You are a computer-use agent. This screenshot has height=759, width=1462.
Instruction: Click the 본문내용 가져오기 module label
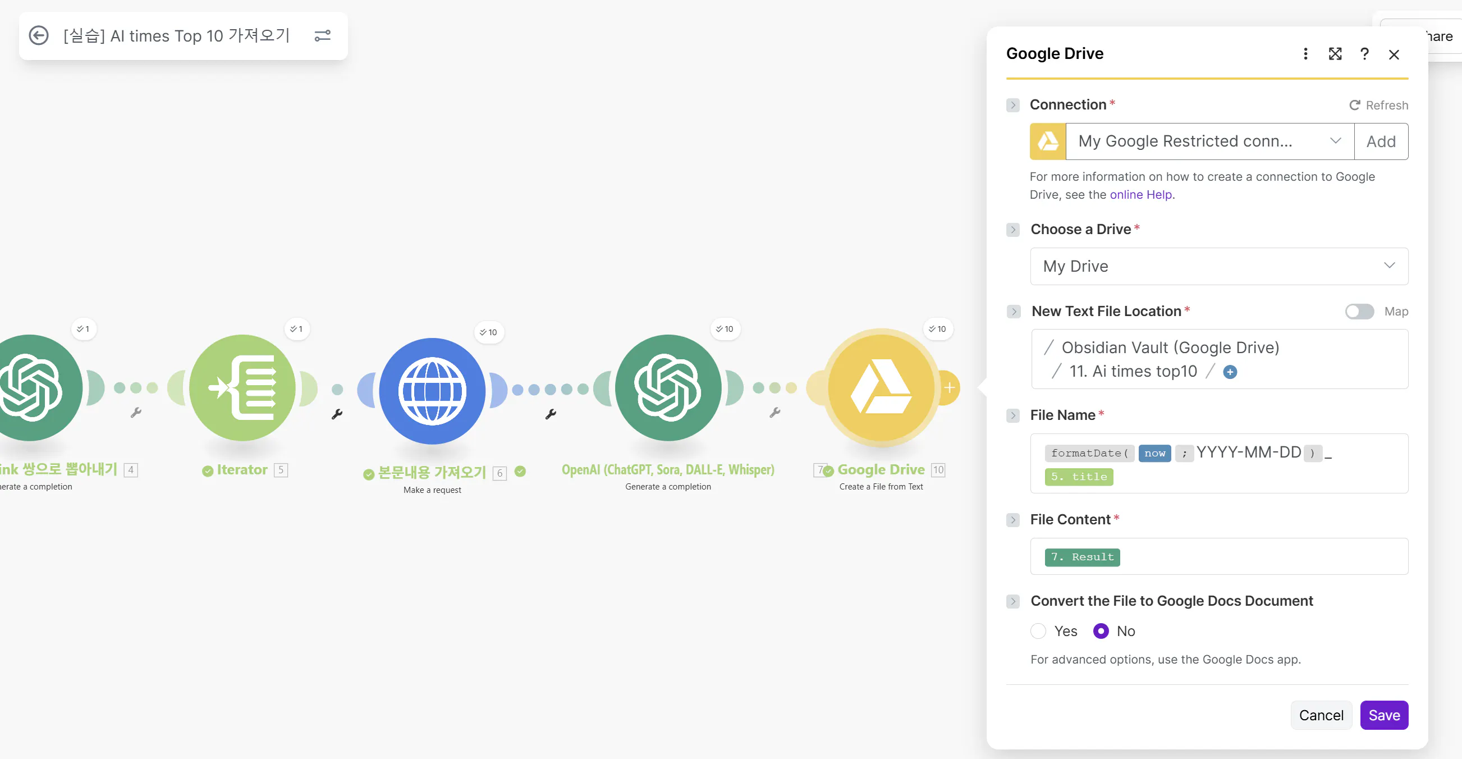(432, 472)
